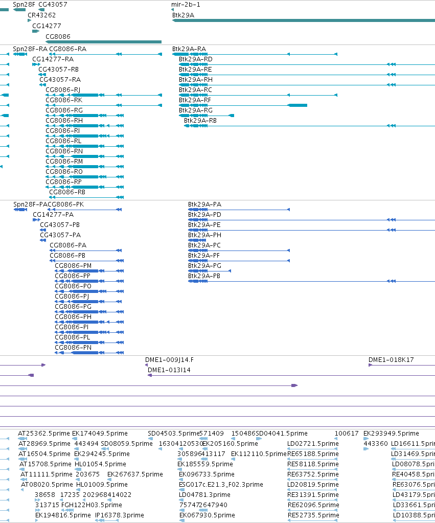The height and width of the screenshot is (523, 435).
Task: Click the CG8086-PG protein label
Action: tap(73, 307)
